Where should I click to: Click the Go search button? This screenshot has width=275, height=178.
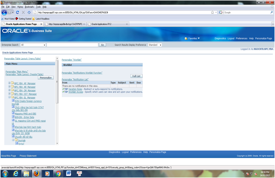point(102,45)
